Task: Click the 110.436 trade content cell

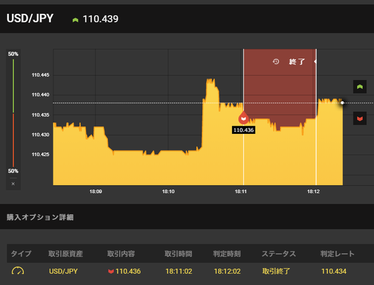Action: point(124,271)
